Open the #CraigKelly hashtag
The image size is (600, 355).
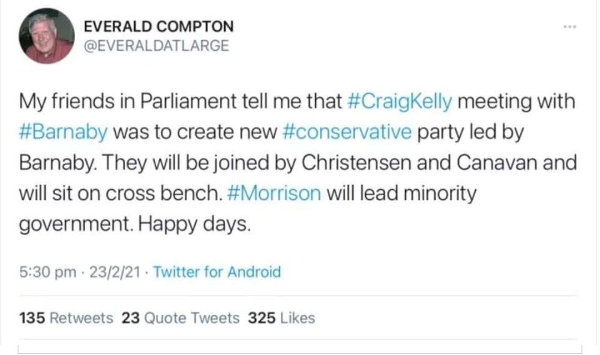point(399,102)
